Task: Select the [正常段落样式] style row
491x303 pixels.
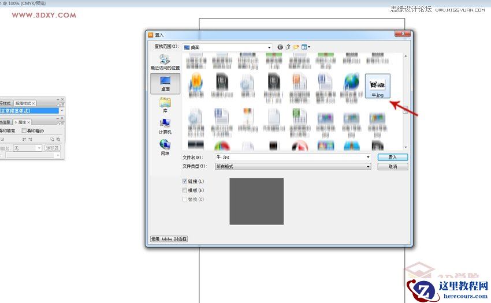Action: (x=29, y=111)
